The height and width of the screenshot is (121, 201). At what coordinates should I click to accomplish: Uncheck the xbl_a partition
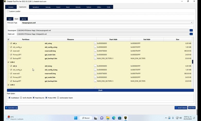pyautogui.click(x=11, y=44)
